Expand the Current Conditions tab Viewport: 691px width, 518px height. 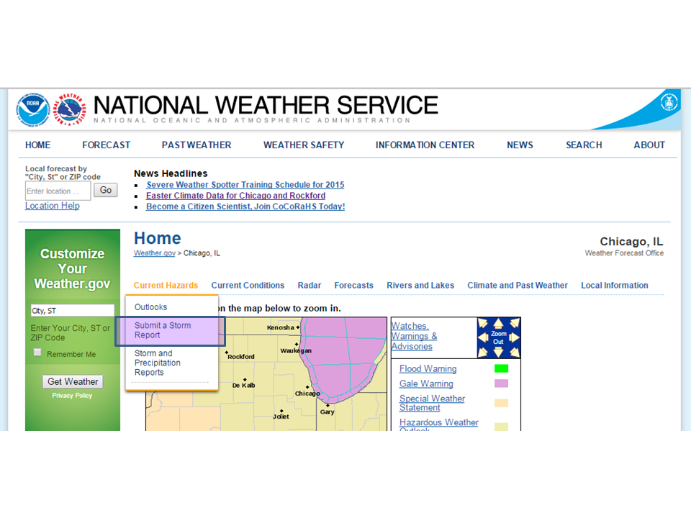248,286
